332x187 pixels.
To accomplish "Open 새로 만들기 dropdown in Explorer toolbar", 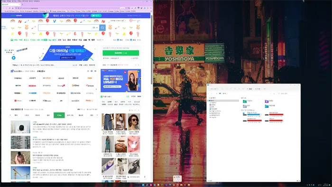I will [x=213, y=89].
